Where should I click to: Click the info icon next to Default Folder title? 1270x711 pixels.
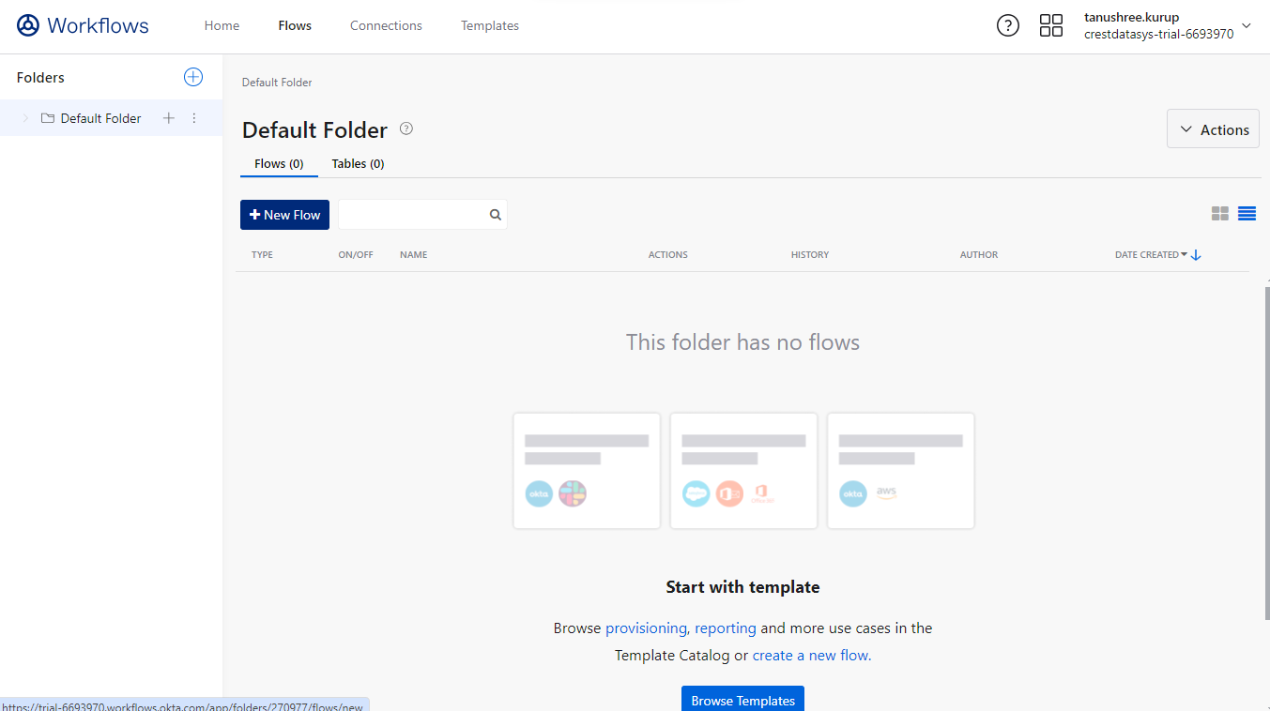(x=406, y=129)
